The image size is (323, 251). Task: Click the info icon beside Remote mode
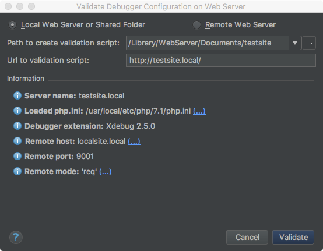tap(17, 171)
